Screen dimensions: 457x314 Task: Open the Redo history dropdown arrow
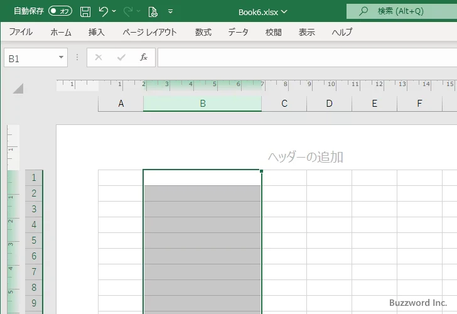click(x=139, y=11)
